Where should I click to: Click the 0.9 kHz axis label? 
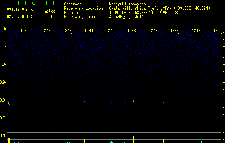(3, 82)
